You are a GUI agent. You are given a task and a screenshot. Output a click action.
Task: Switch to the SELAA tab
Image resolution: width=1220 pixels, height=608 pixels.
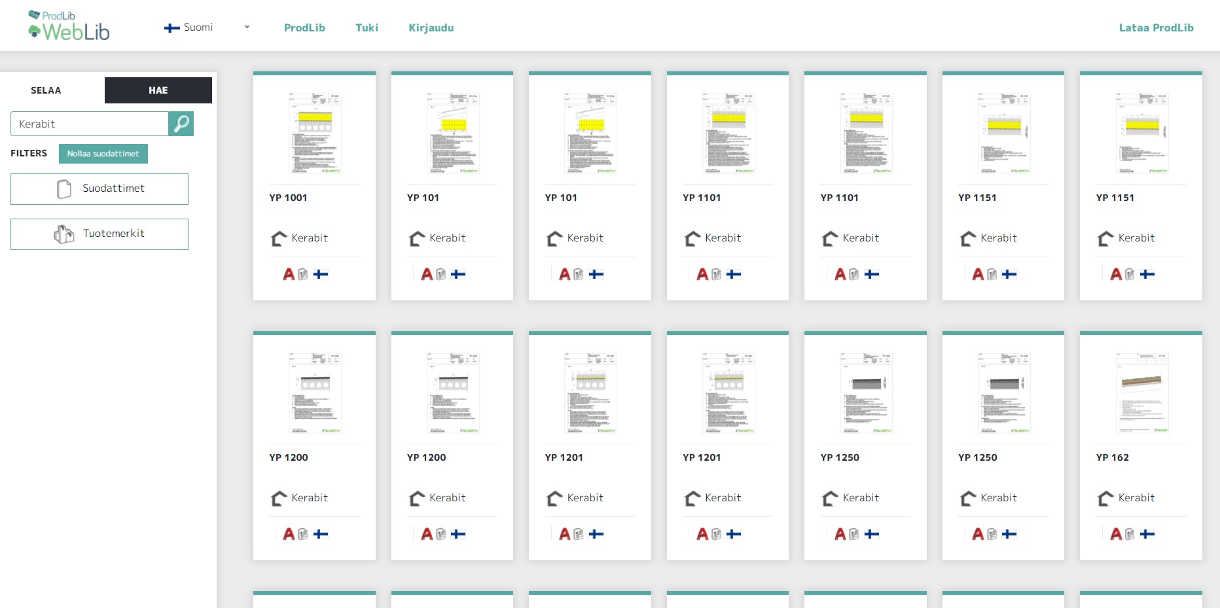(46, 90)
